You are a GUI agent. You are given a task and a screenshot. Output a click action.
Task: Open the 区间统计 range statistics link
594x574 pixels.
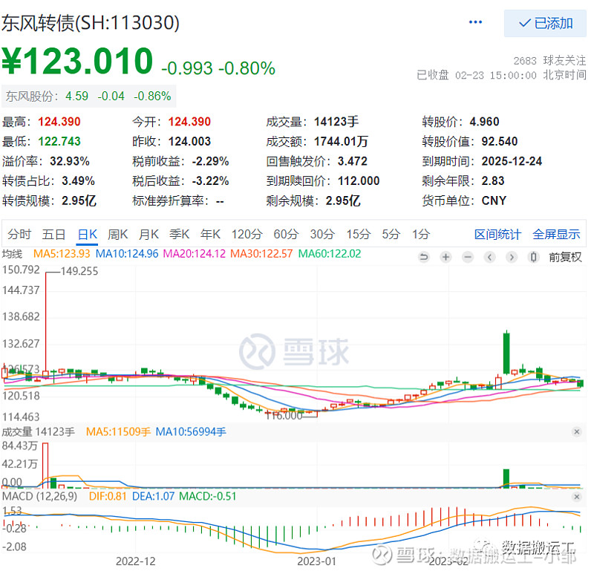pos(497,234)
